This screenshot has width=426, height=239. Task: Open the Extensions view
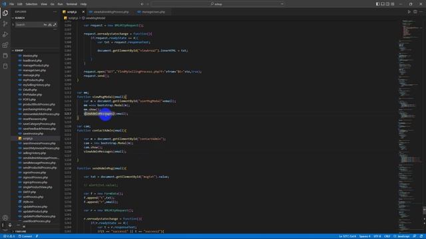(x=5, y=45)
